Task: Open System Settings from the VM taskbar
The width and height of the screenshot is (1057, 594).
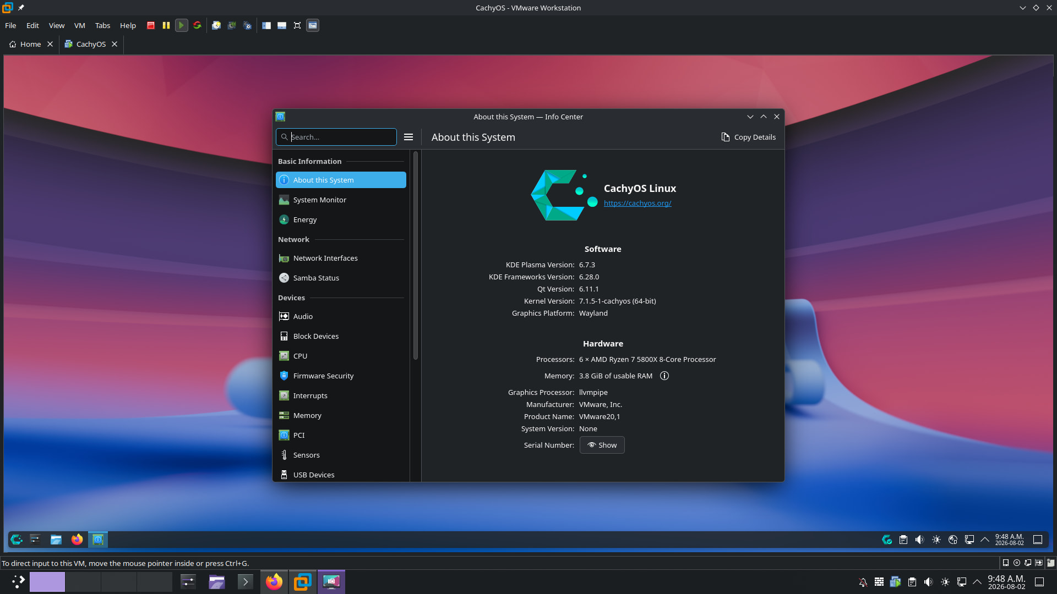Action: point(35,540)
